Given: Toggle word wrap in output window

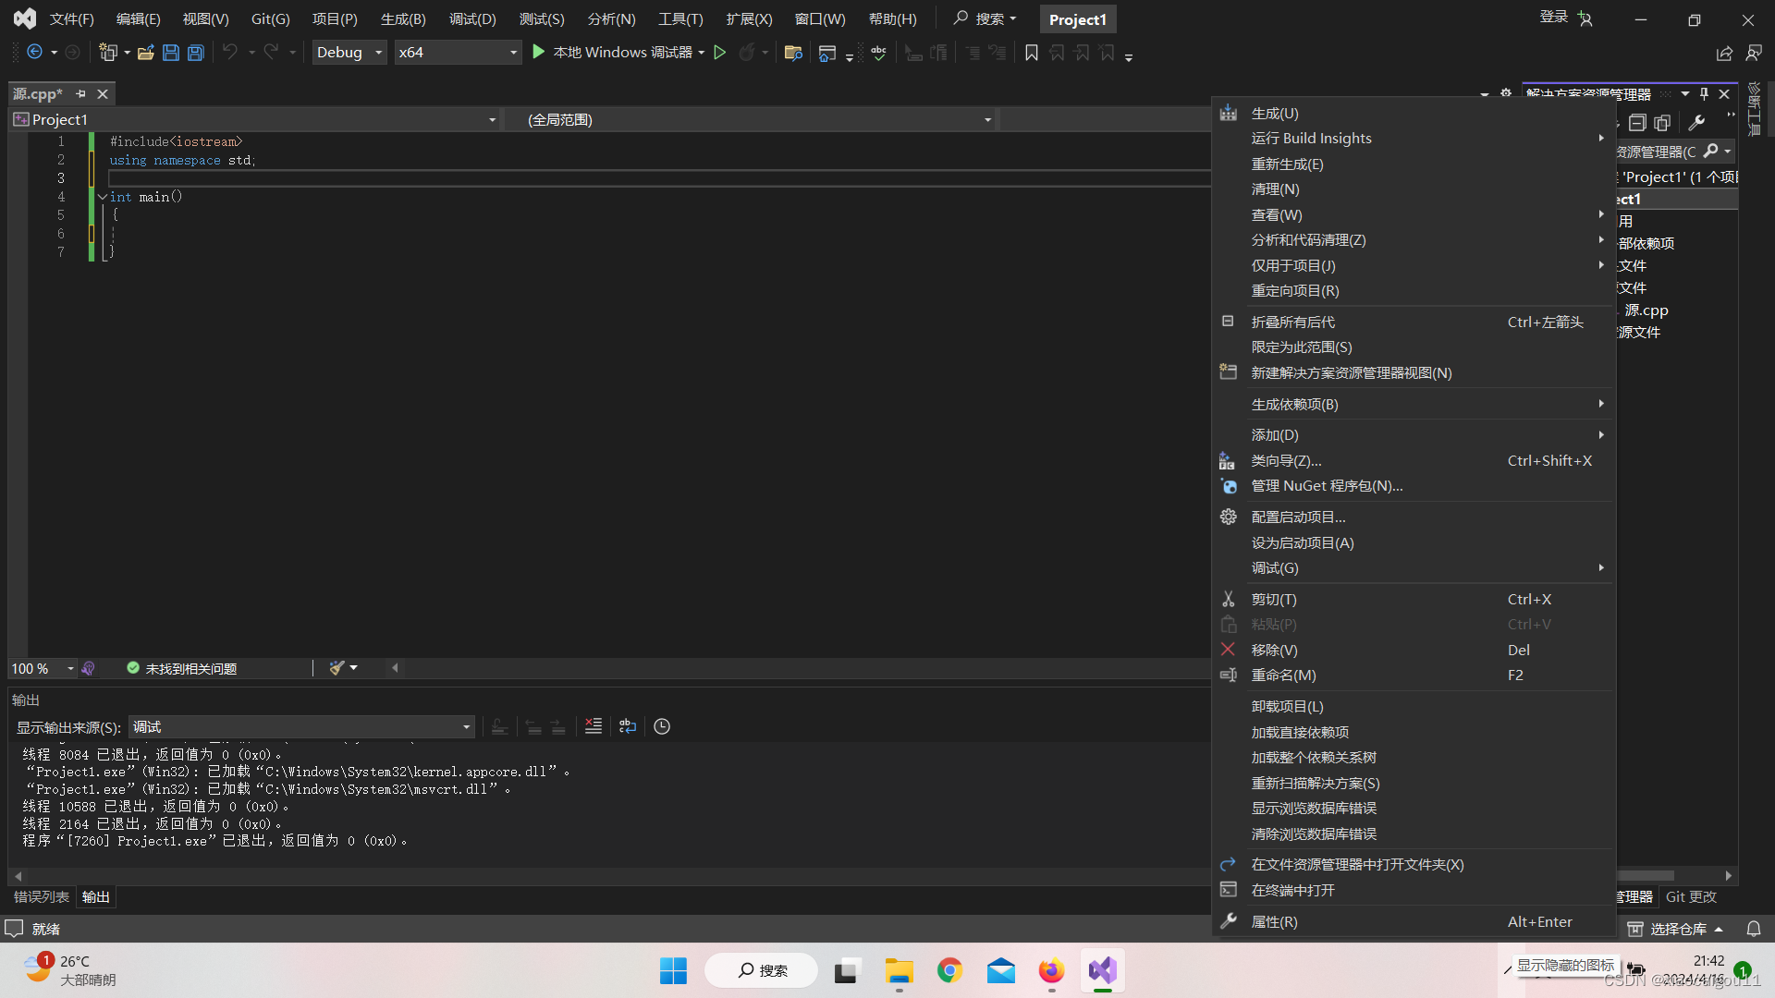Looking at the screenshot, I should click(628, 726).
